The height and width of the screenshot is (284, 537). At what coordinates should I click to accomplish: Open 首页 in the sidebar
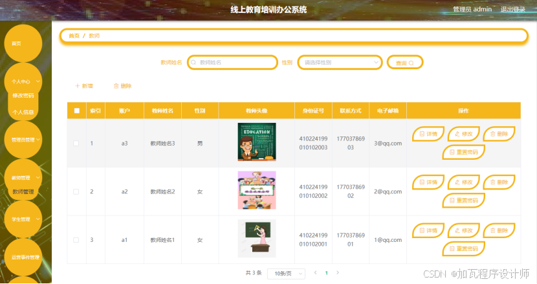[x=23, y=43]
